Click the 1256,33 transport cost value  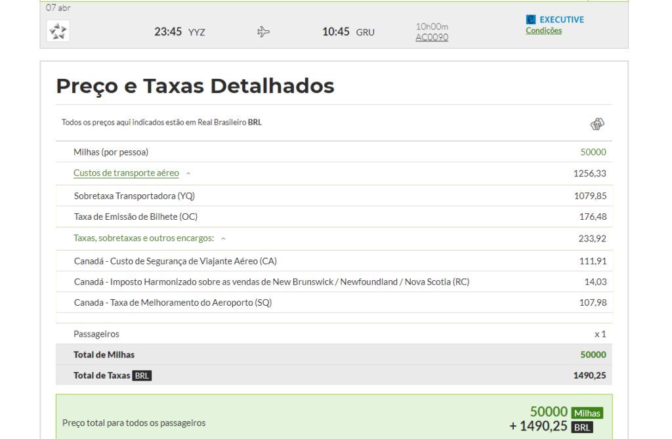tap(590, 173)
